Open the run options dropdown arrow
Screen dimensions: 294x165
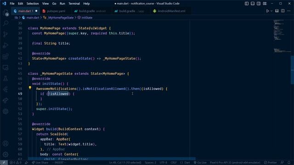point(271,11)
